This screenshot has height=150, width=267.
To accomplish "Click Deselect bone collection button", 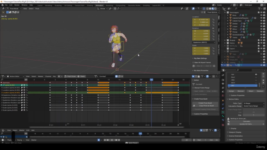I will (260, 91).
